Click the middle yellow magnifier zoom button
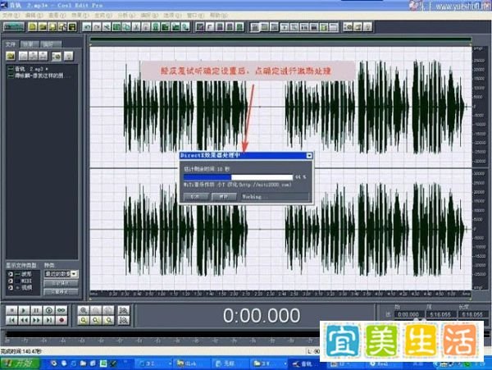The height and width of the screenshot is (370, 492). click(x=96, y=320)
